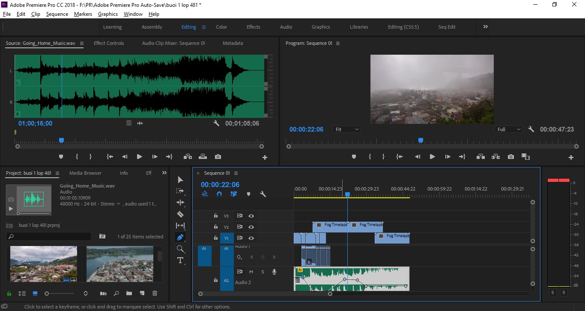Click the Project panel search field
The width and height of the screenshot is (585, 311).
(x=49, y=236)
